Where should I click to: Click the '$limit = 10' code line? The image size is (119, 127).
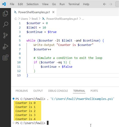pos(36,28)
